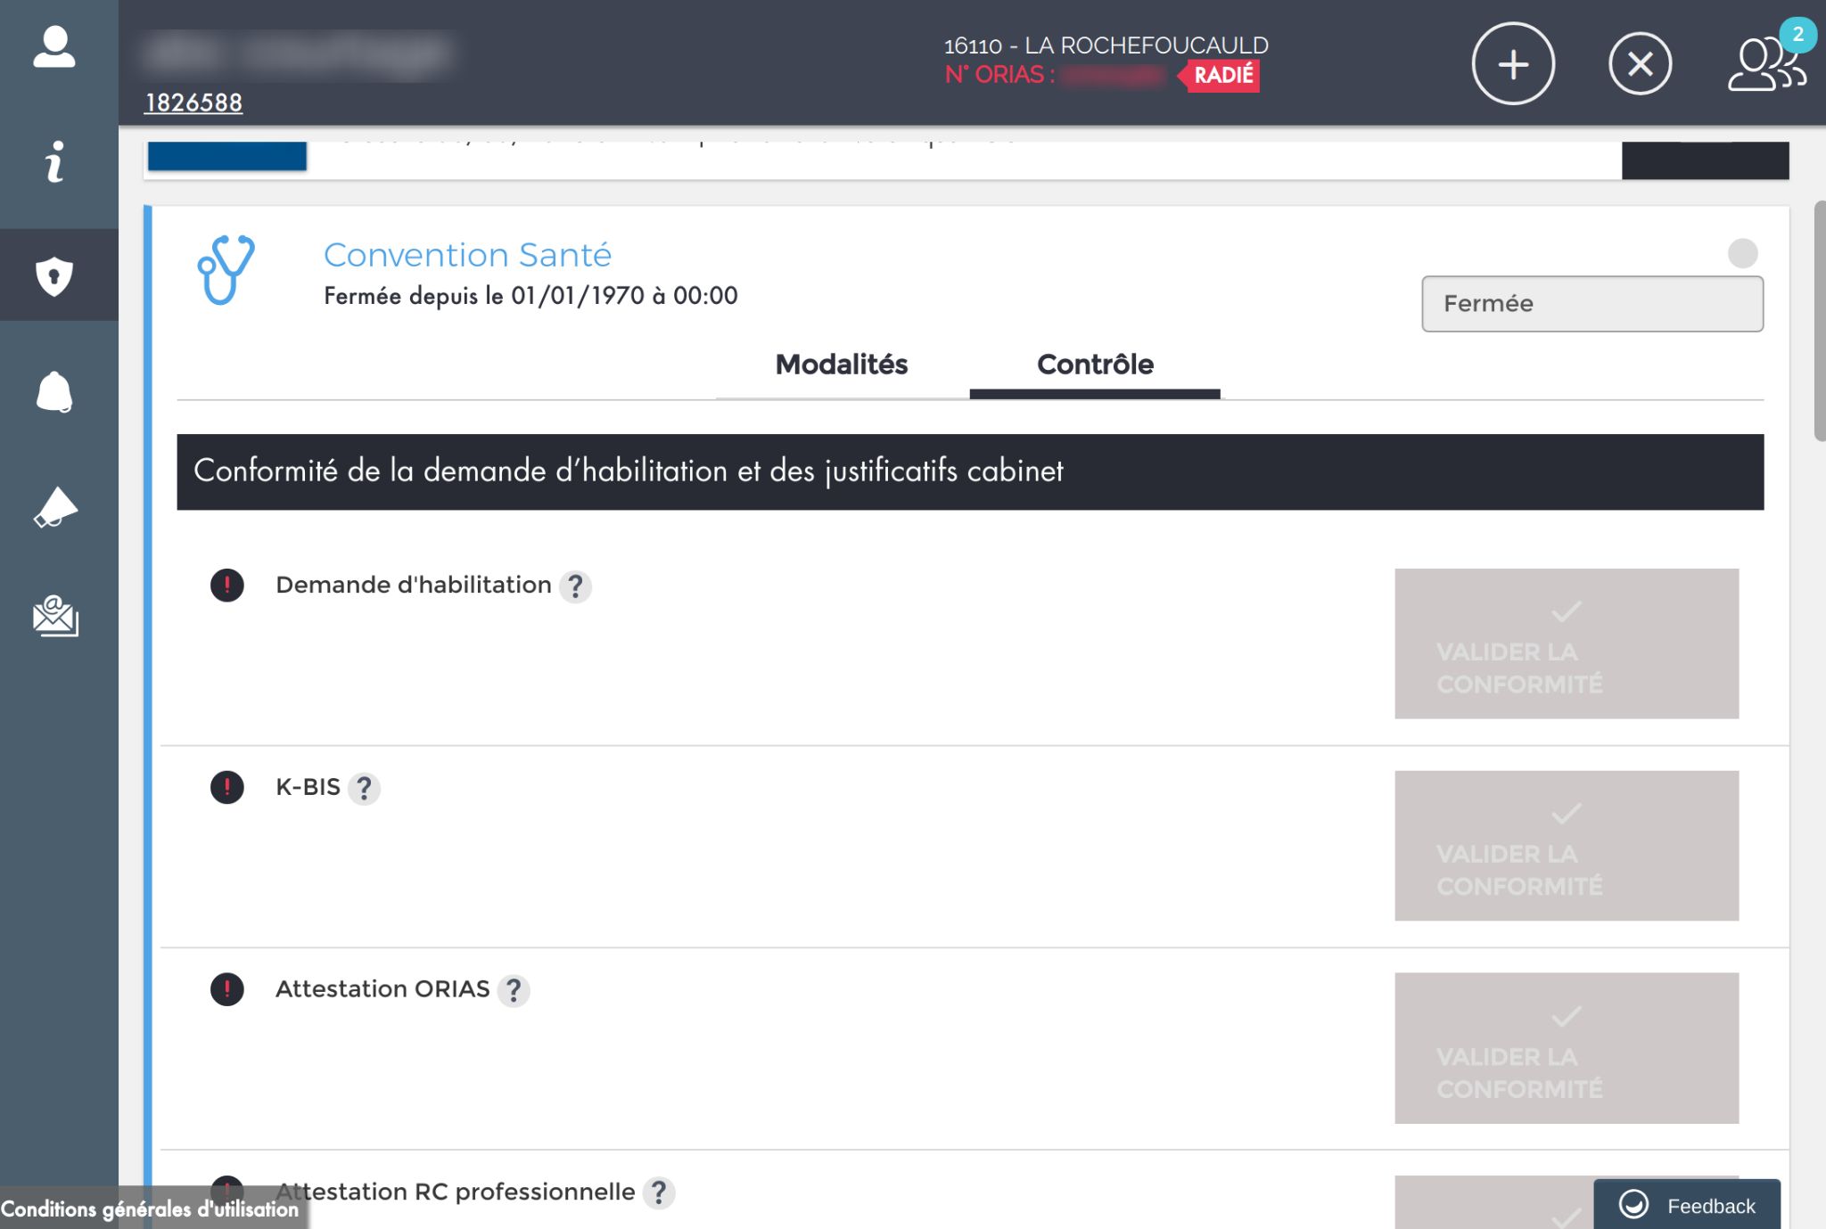This screenshot has height=1229, width=1826.
Task: Click the plus add circle button
Action: 1513,63
